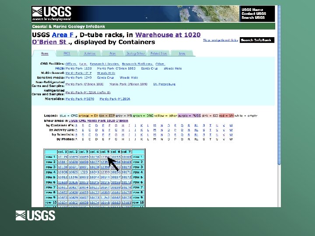Switch to the Activities tab
This screenshot has width=315, height=236.
pyautogui.click(x=90, y=53)
